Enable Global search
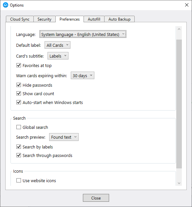192x207 pixels. (x=19, y=127)
